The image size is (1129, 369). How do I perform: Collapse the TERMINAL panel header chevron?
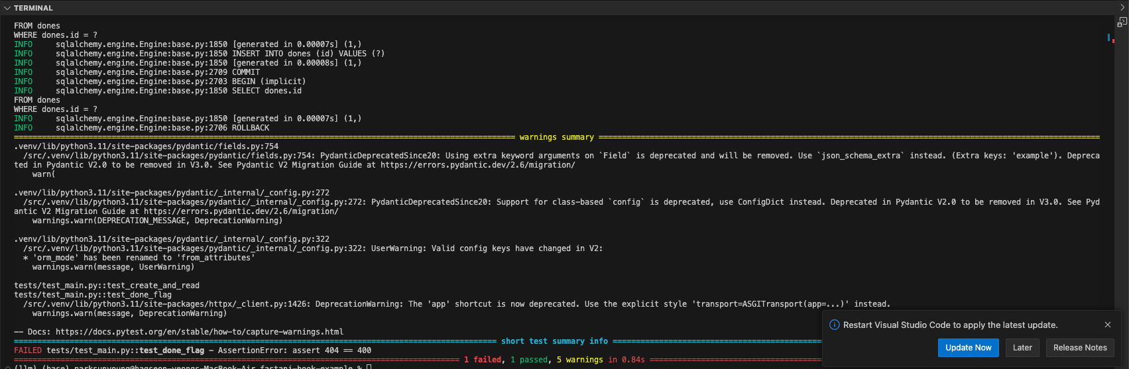tap(7, 8)
